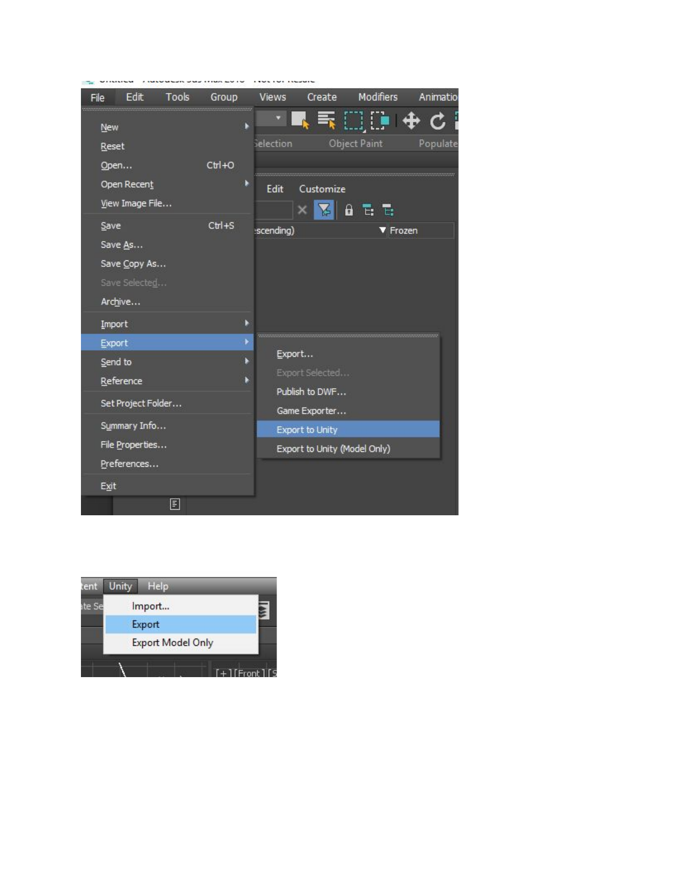Open the Edit menu in the menu bar

(134, 97)
